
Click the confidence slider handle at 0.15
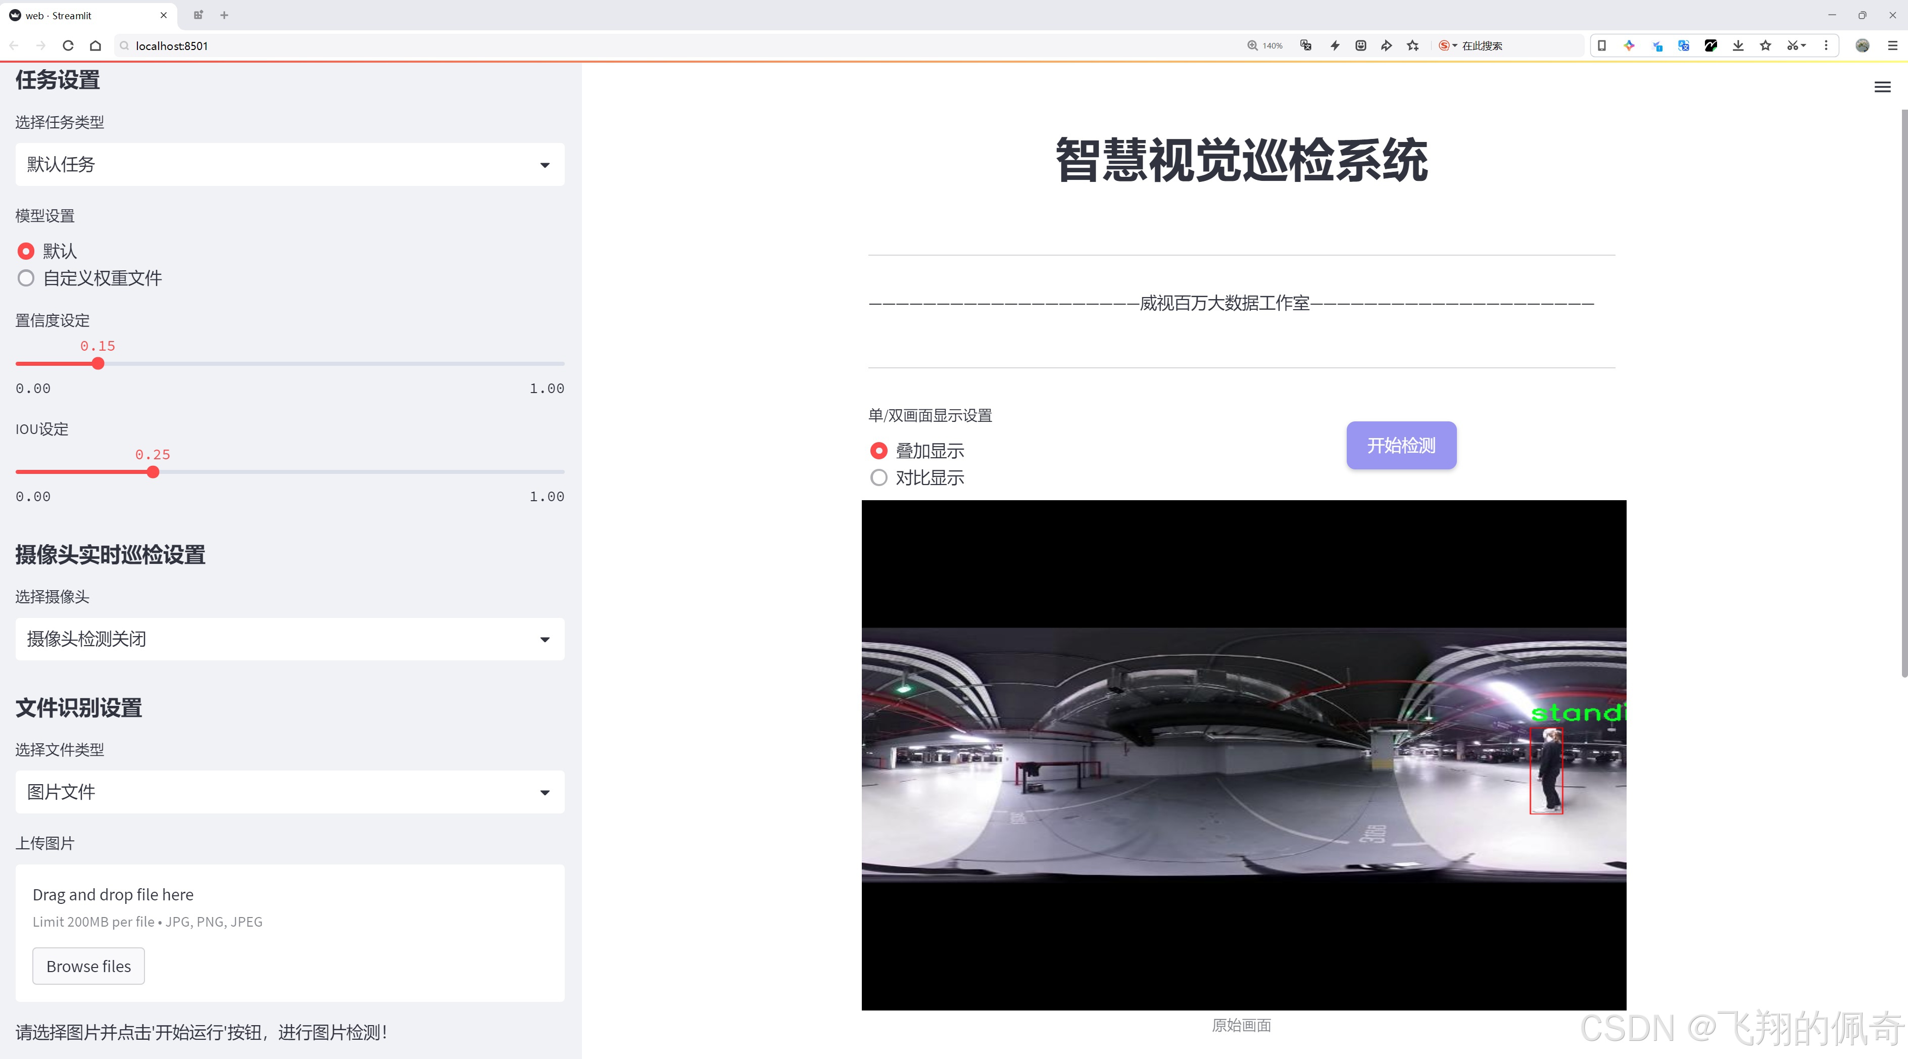(x=98, y=364)
